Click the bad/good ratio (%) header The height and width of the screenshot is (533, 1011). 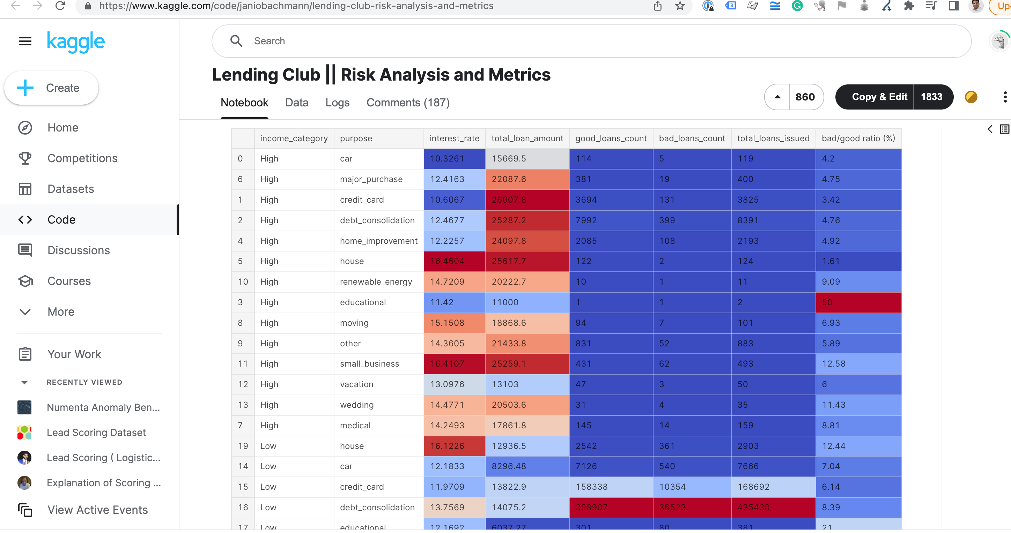pos(858,138)
